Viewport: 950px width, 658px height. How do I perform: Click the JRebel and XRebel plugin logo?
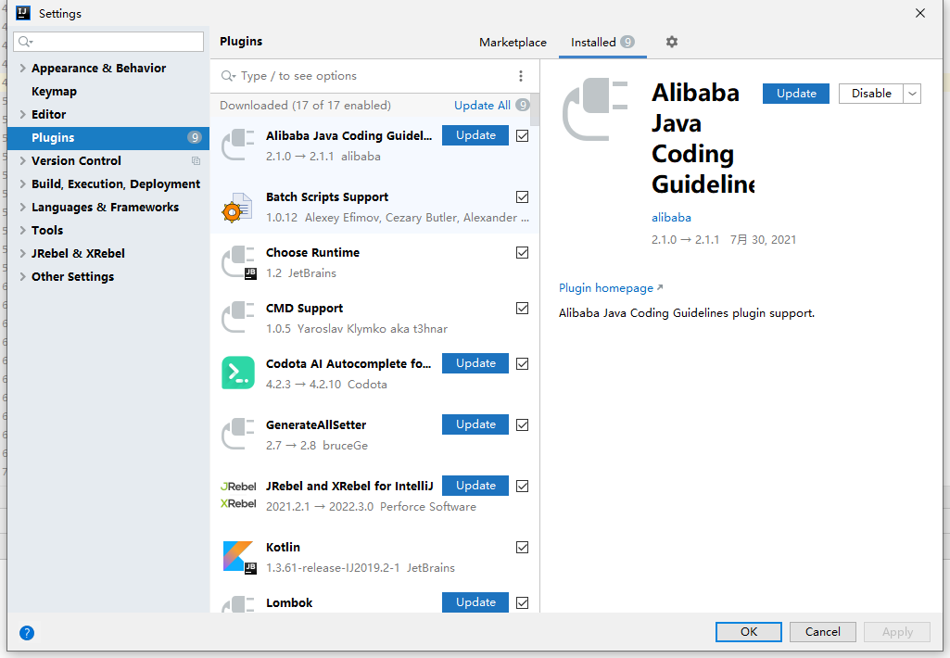pos(238,495)
